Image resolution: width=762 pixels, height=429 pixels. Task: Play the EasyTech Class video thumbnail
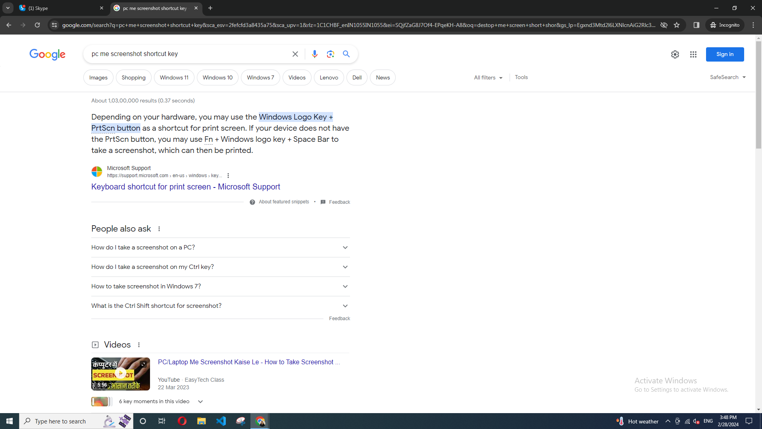(121, 374)
